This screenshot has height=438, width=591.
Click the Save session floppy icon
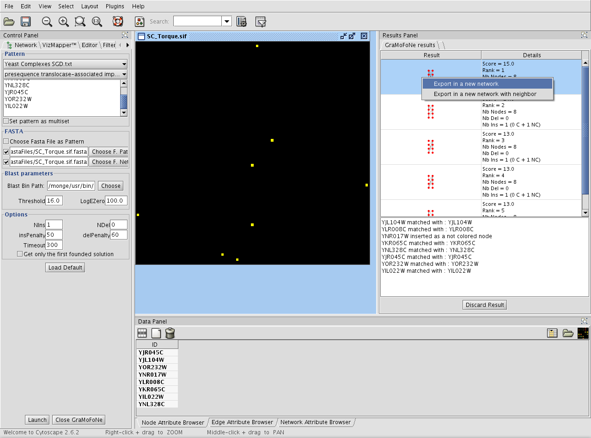click(25, 21)
